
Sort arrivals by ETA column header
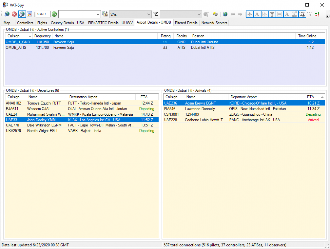(310, 97)
